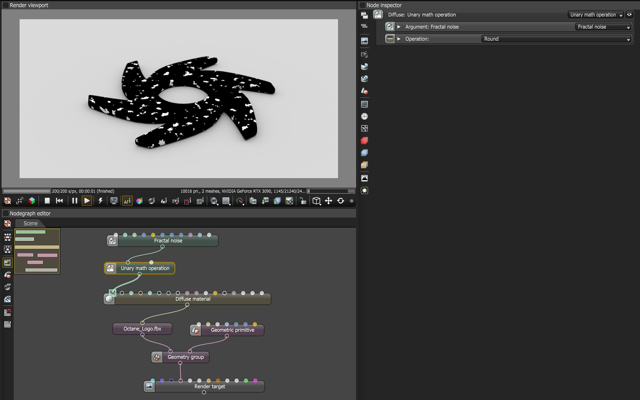Activate the circular arrows rotate gizmo
Image resolution: width=640 pixels, height=400 pixels.
coord(341,201)
